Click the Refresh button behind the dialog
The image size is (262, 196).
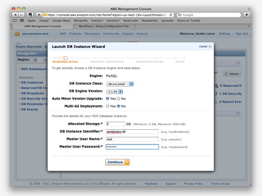(231, 74)
